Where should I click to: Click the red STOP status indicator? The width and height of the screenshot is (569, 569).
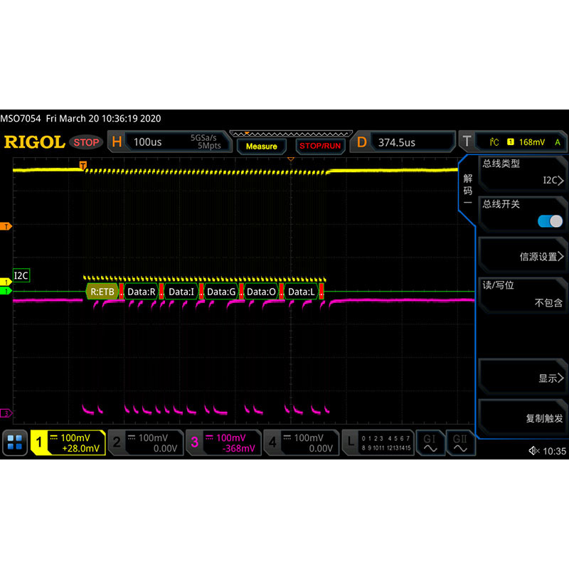tap(86, 142)
